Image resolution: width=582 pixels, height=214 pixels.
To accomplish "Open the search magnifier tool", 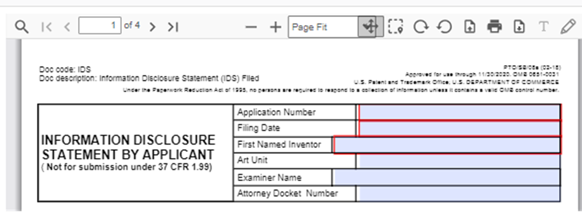I will pos(22,27).
